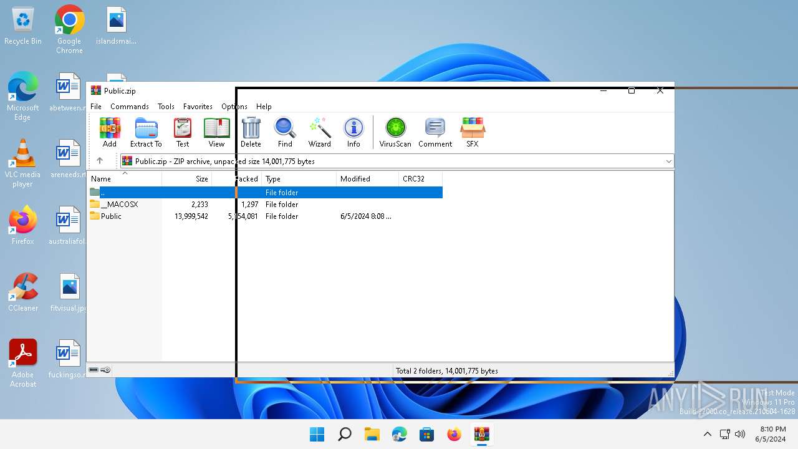Screen dimensions: 798x449
Task: Start VirusScan on the archive
Action: pos(395,132)
